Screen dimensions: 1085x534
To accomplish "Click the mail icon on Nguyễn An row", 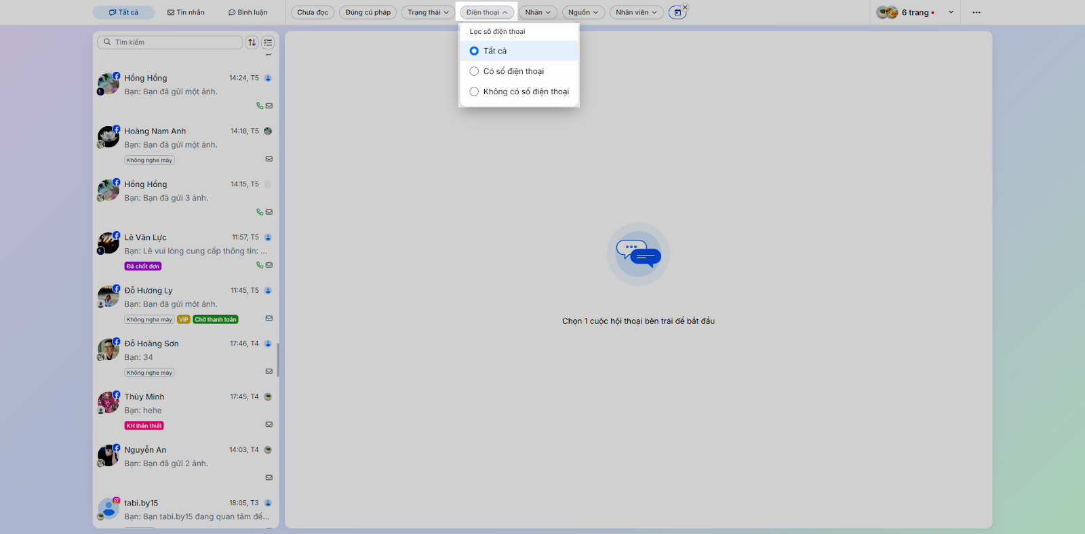I will [269, 477].
